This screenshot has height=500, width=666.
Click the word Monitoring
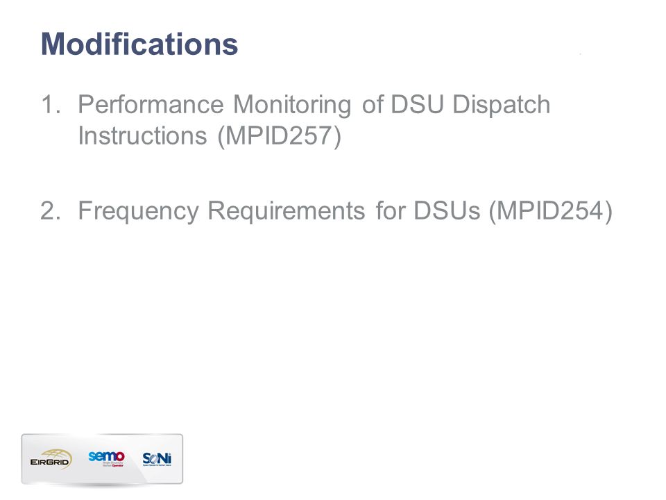click(x=292, y=105)
